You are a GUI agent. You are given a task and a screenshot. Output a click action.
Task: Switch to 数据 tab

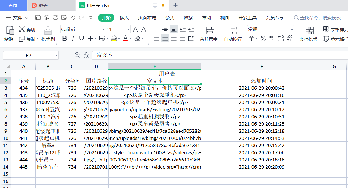click(188, 18)
